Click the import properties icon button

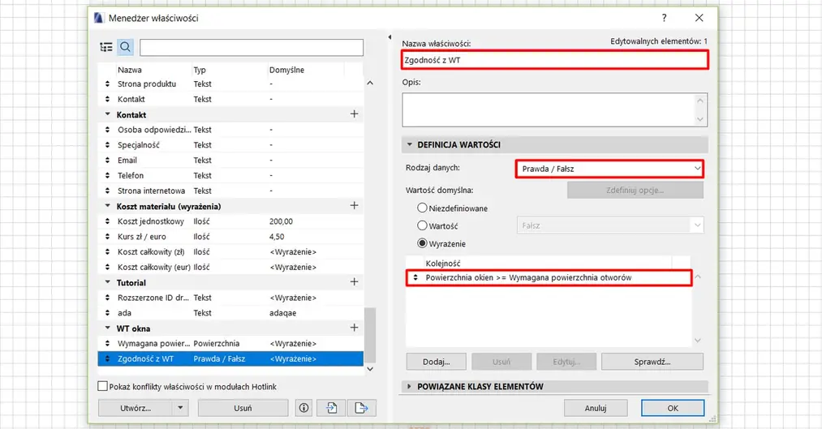(331, 408)
